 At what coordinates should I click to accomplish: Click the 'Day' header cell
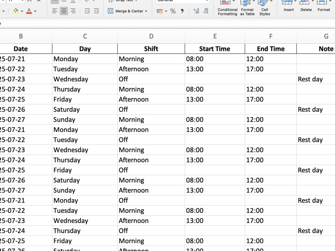85,49
